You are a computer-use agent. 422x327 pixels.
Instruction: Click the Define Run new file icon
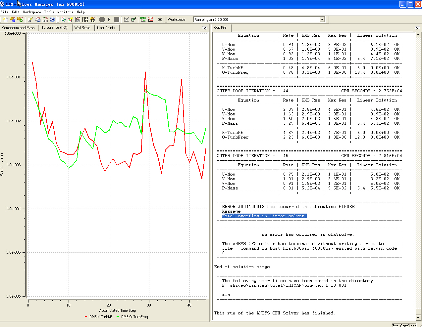(5, 20)
